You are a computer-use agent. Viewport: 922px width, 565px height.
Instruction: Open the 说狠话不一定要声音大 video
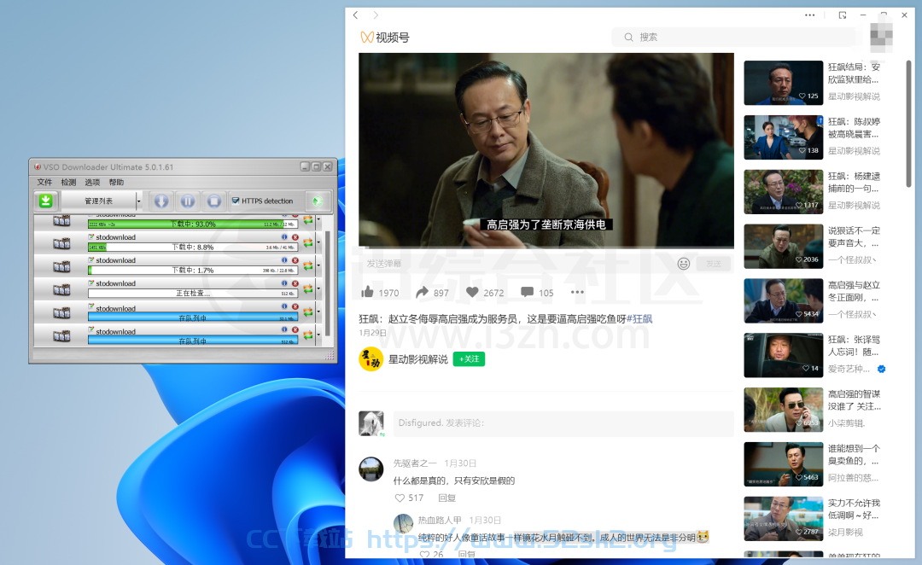(x=783, y=247)
